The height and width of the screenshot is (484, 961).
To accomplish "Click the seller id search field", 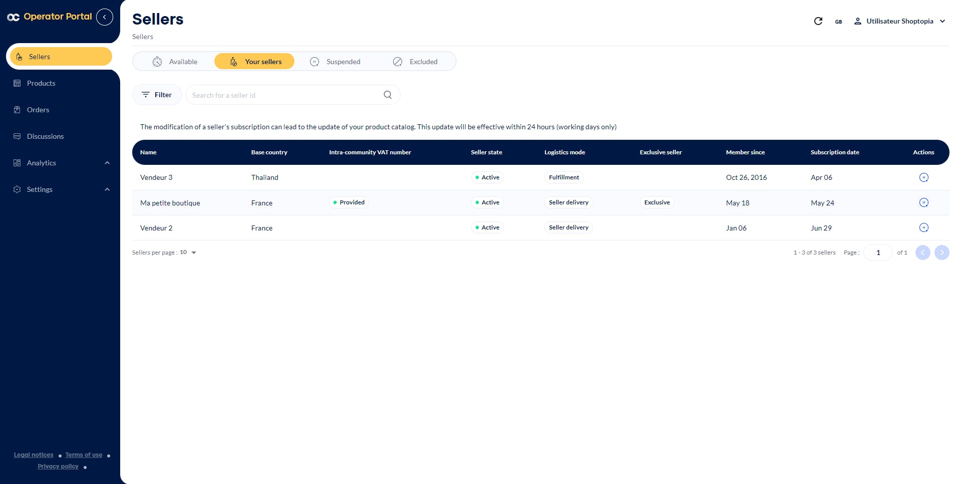I will tap(285, 95).
